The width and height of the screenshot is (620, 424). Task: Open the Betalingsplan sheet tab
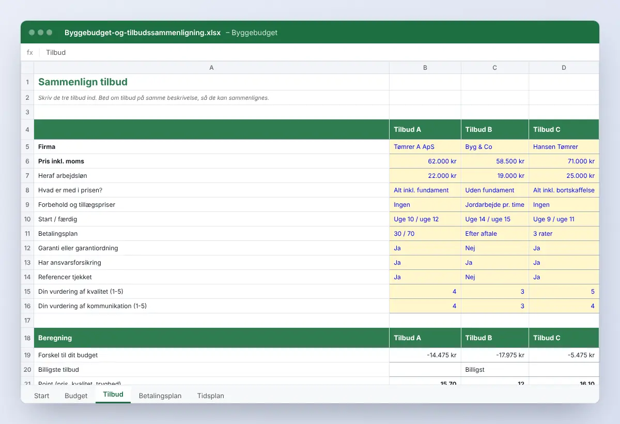[x=160, y=396]
